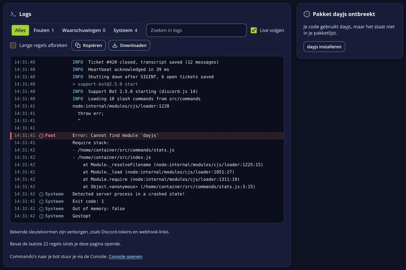The width and height of the screenshot is (406, 270).
Task: Click the dayjs installeren button
Action: pyautogui.click(x=324, y=46)
